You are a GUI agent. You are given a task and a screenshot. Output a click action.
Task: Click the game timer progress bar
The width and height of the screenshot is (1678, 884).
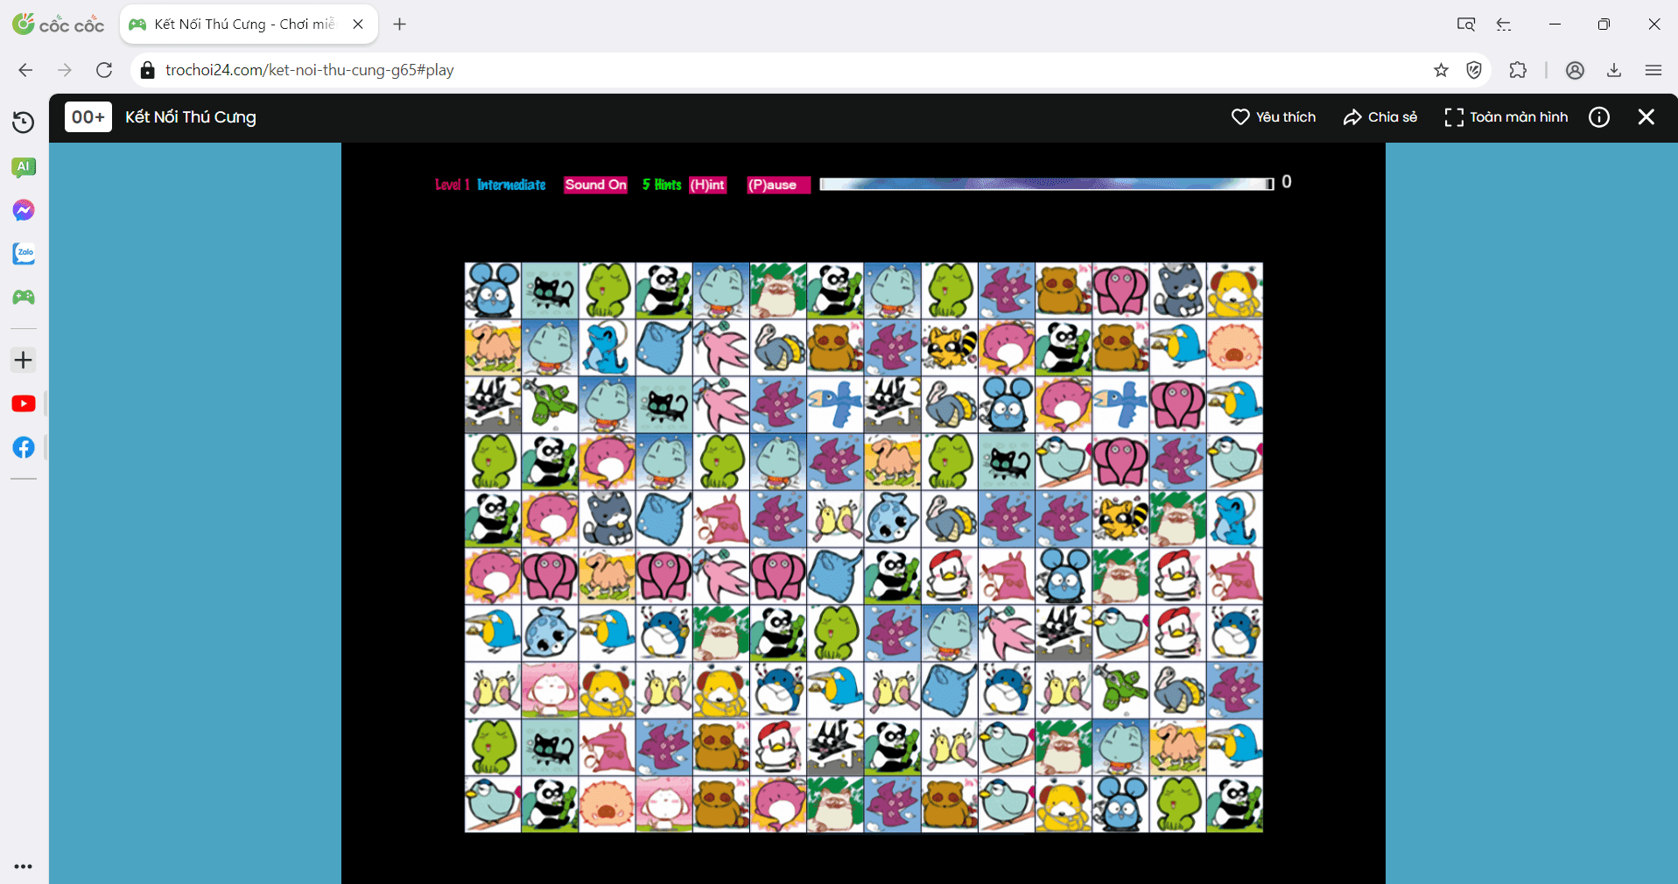pyautogui.click(x=1046, y=184)
